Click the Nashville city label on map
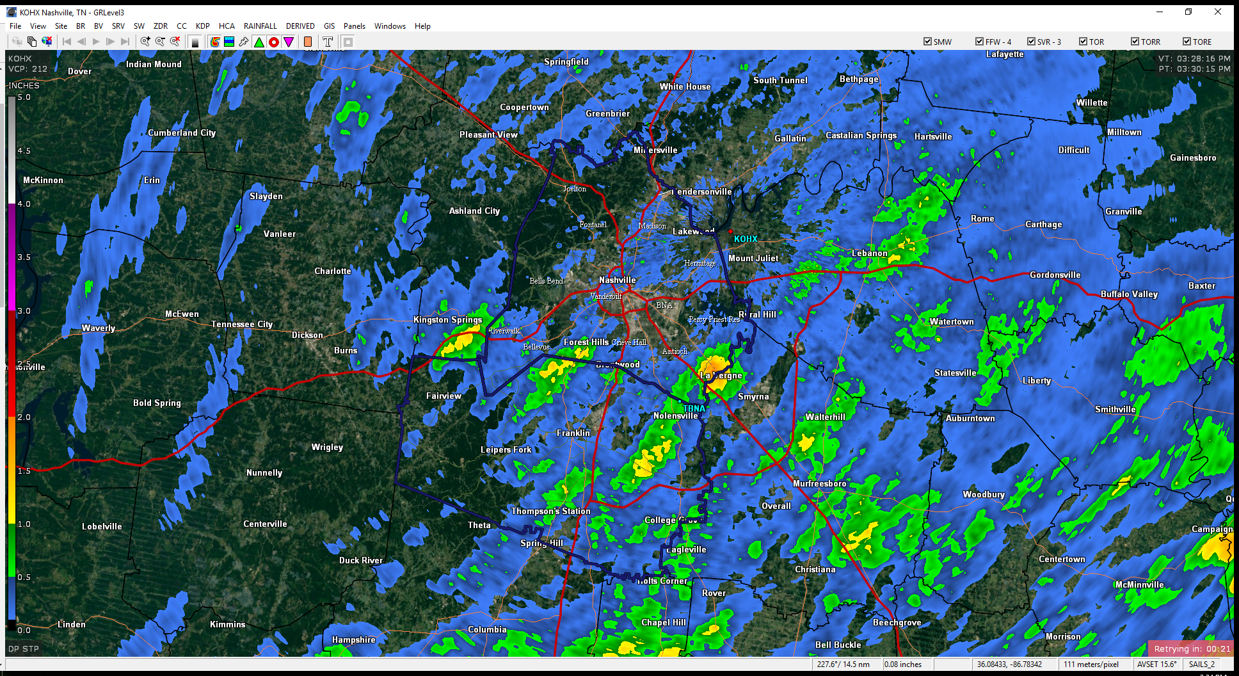1239x676 pixels. click(x=618, y=280)
